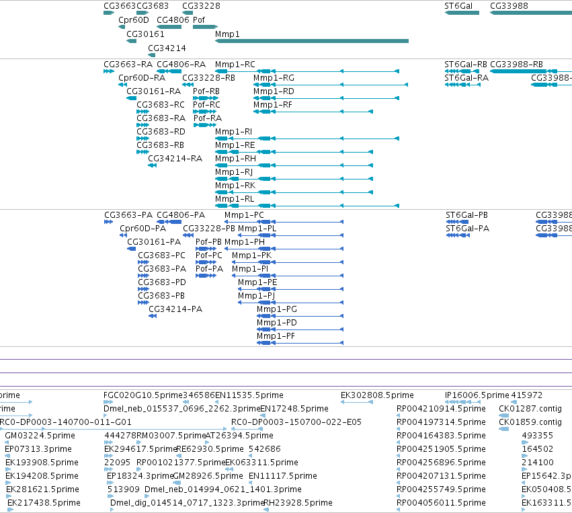Select transcript CG3663-RA

(x=128, y=65)
